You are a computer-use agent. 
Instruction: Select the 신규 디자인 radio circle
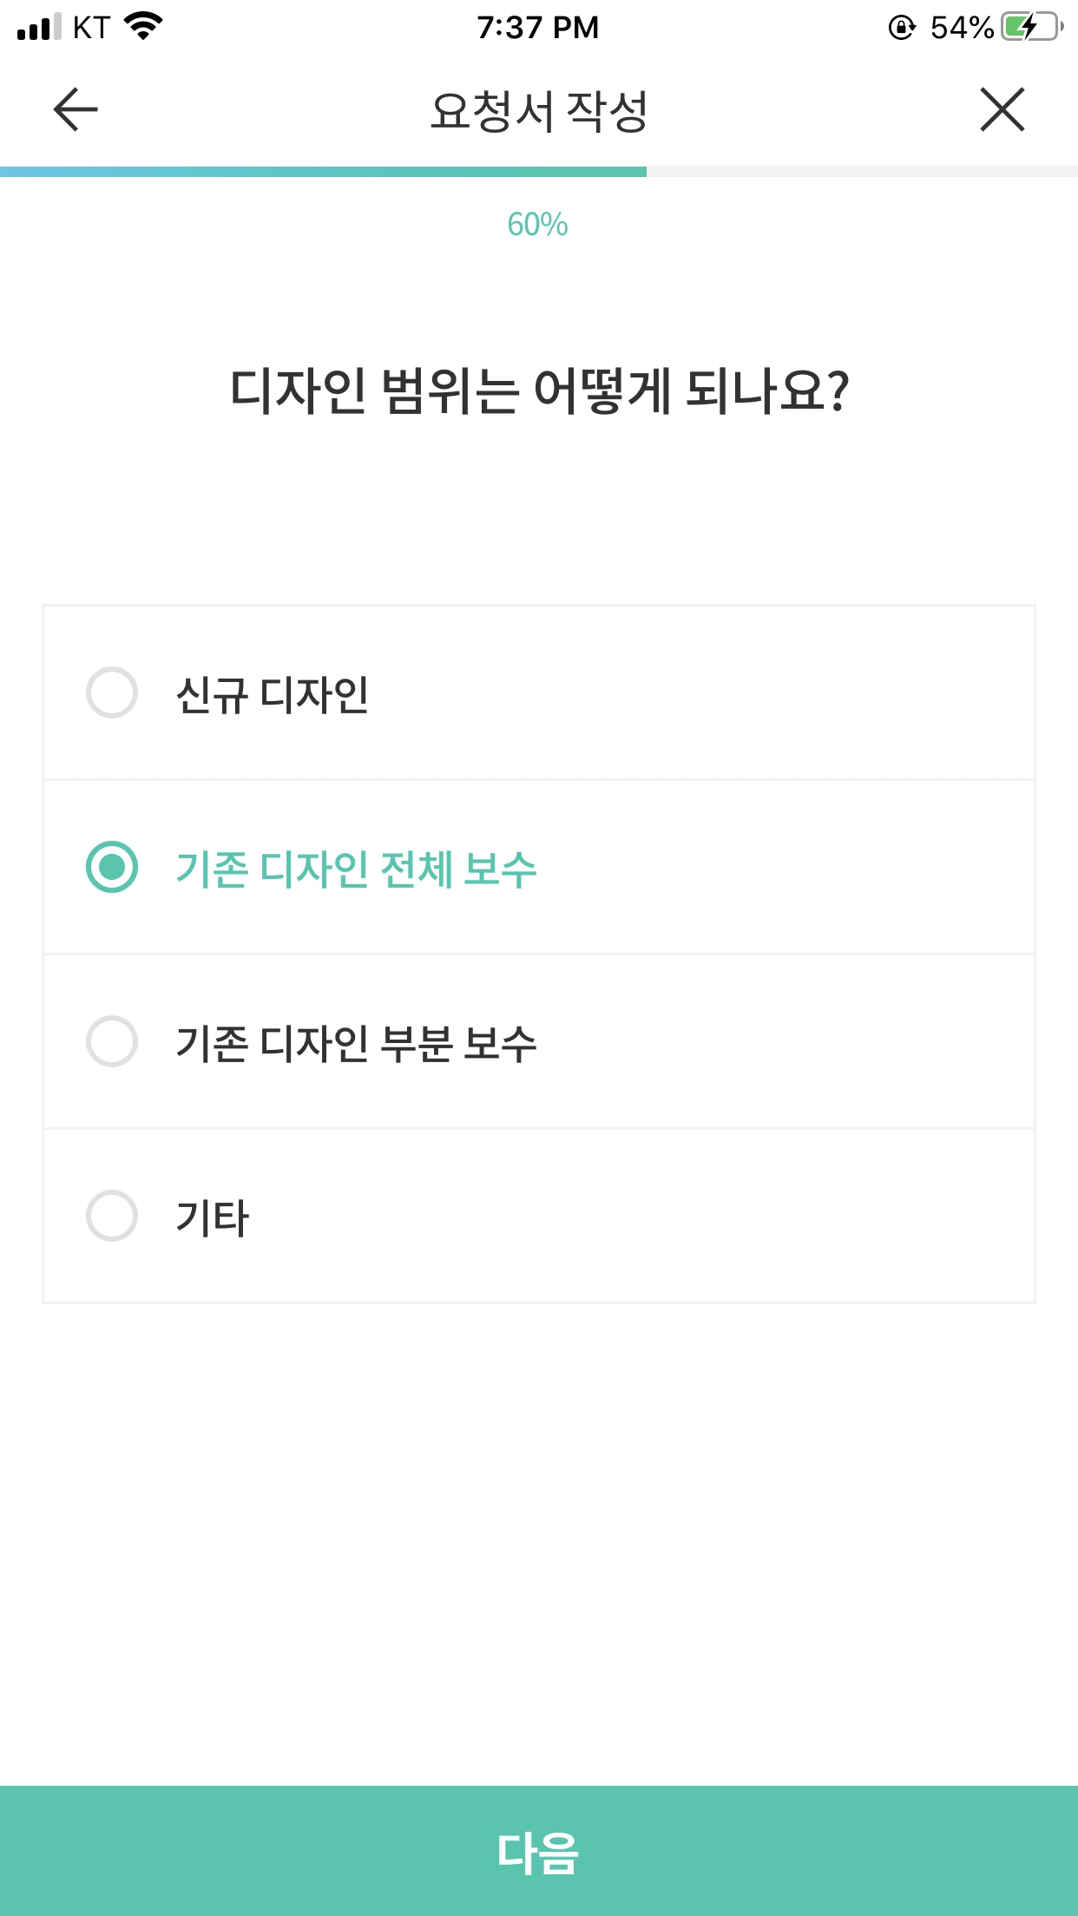[112, 692]
